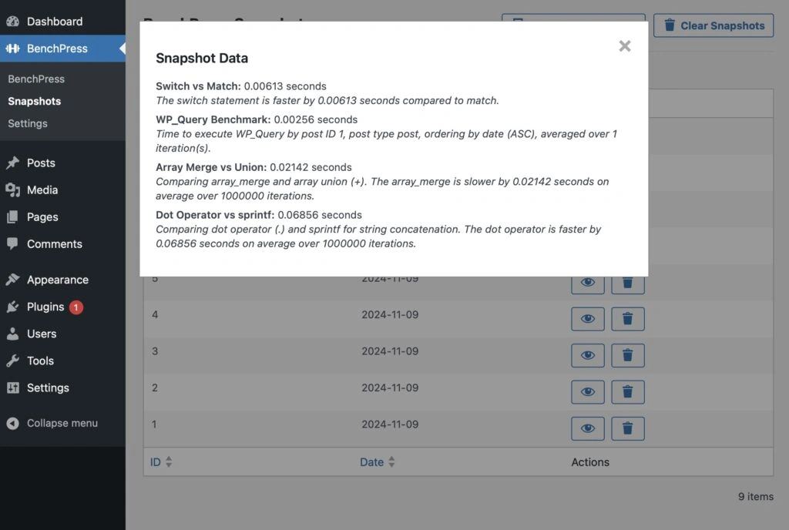Image resolution: width=789 pixels, height=530 pixels.
Task: View snapshot with ID 4
Action: point(588,319)
